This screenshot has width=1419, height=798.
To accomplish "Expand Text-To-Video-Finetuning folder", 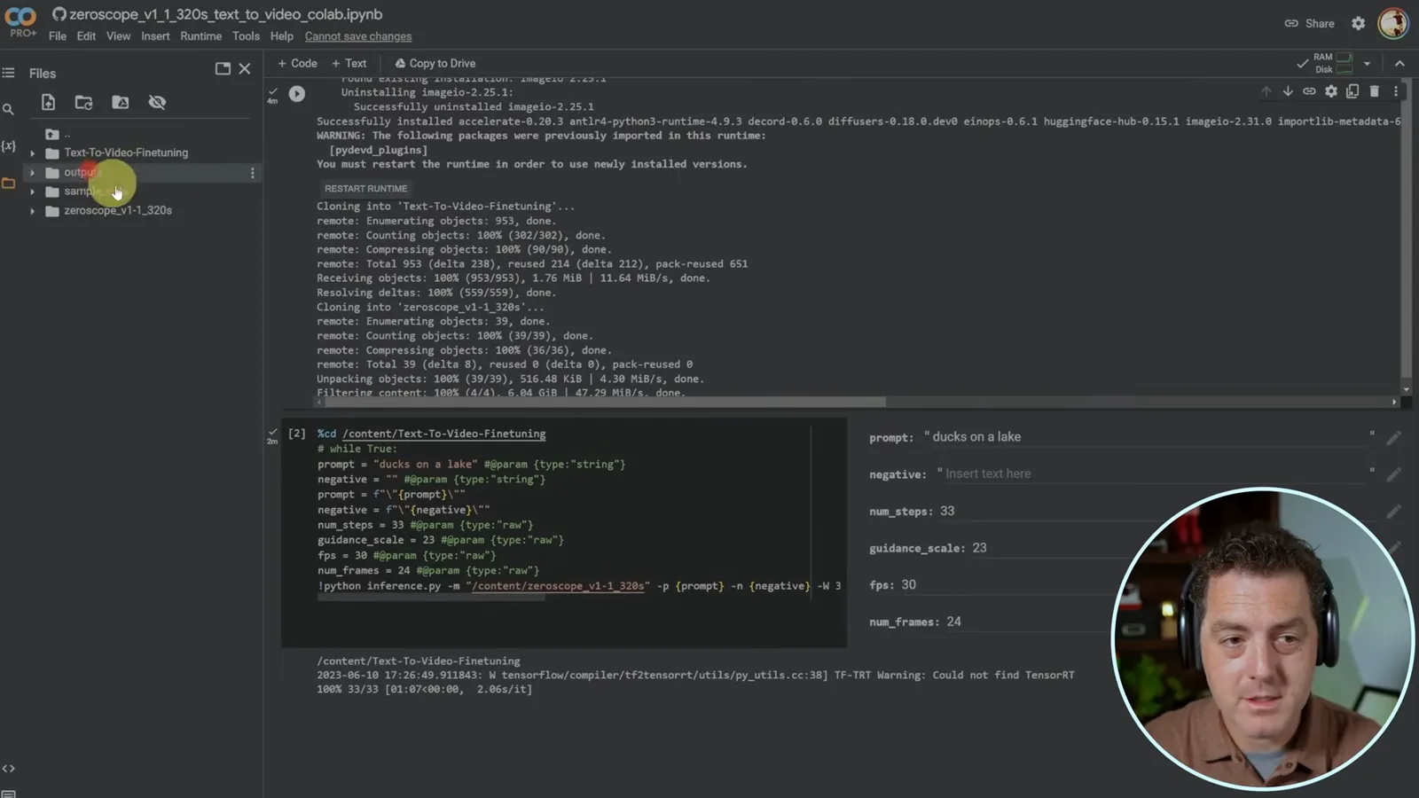I will [33, 153].
